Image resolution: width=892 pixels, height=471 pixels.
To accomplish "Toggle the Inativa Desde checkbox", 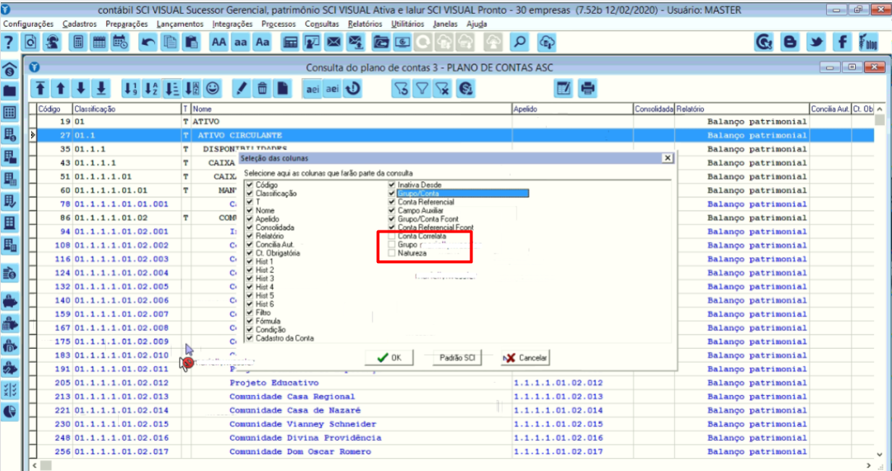I will tap(391, 185).
